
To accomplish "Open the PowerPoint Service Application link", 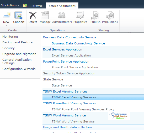I will coord(66,62).
